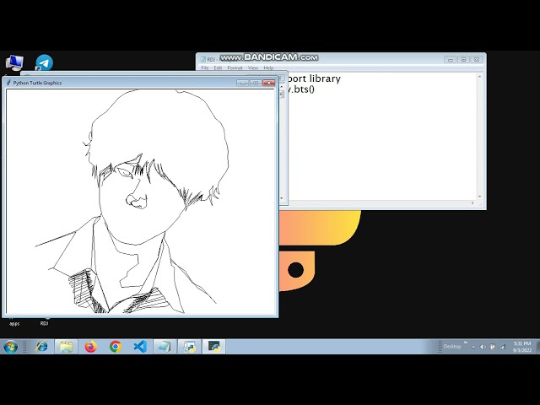The width and height of the screenshot is (540, 405).
Task: Open the Help menu in Notepad
Action: pyautogui.click(x=268, y=67)
